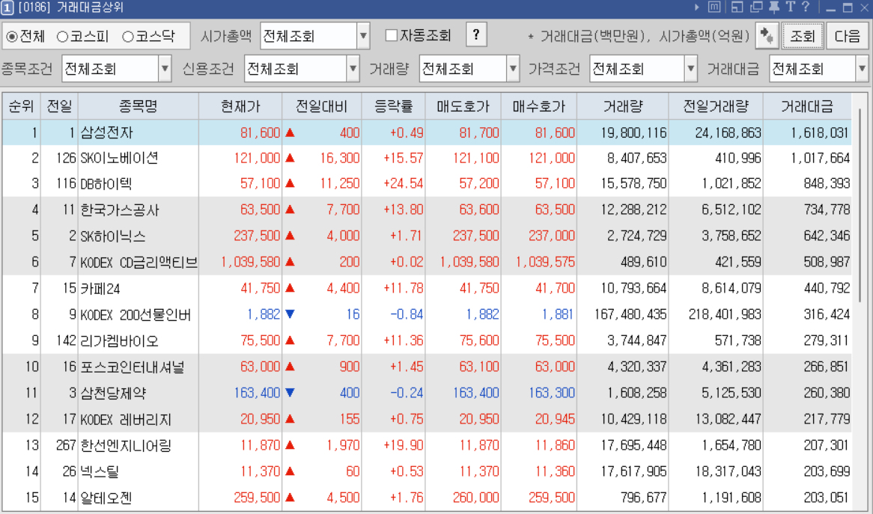Click the blue down triangle in KODEX 200선물인버 row
The image size is (873, 514).
coord(290,313)
